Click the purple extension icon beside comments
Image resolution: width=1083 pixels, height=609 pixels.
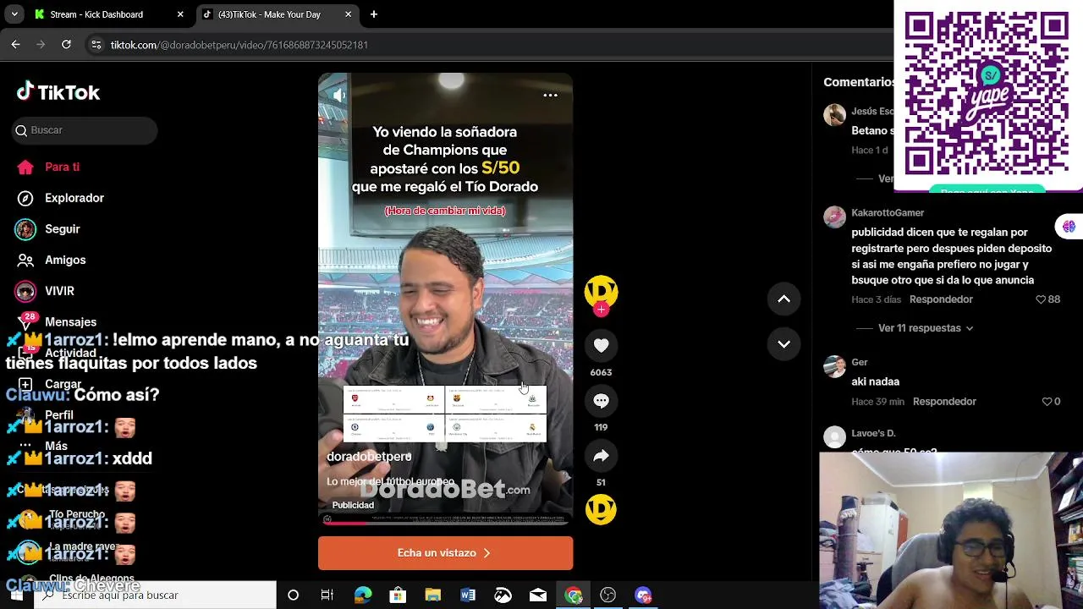(x=1069, y=226)
